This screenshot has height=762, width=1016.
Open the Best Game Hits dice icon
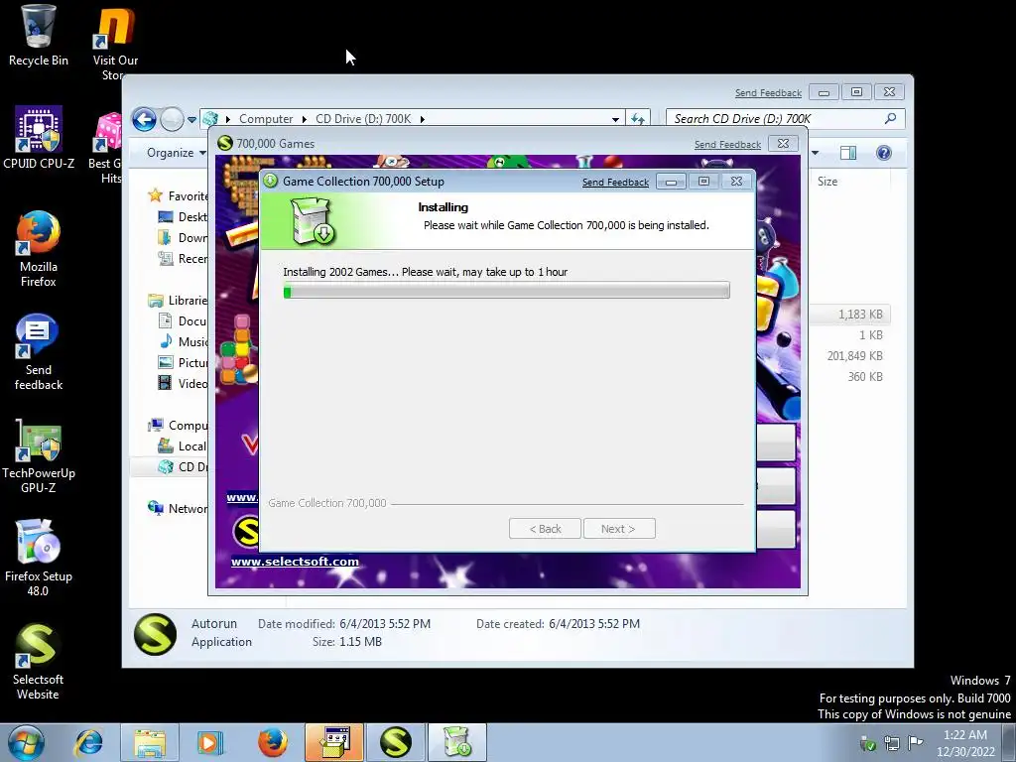coord(107,148)
